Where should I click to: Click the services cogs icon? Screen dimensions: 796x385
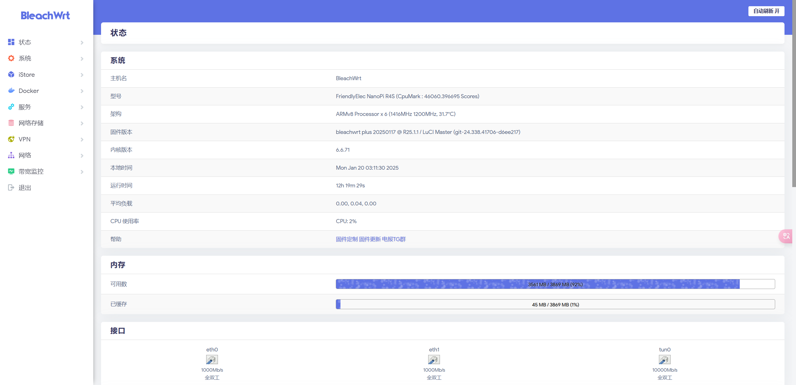pyautogui.click(x=11, y=107)
